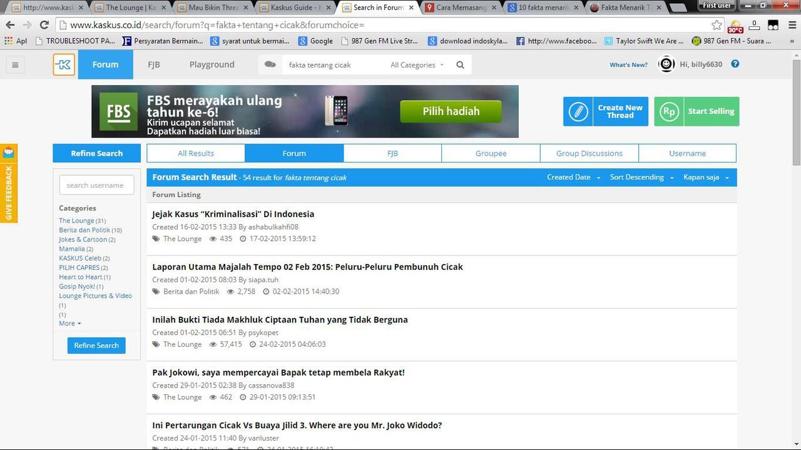Screen dimensions: 801x450
Task: Open thread Inilah Bukti Tiada Makhluk Ciptaan Tuhan
Action: [280, 319]
